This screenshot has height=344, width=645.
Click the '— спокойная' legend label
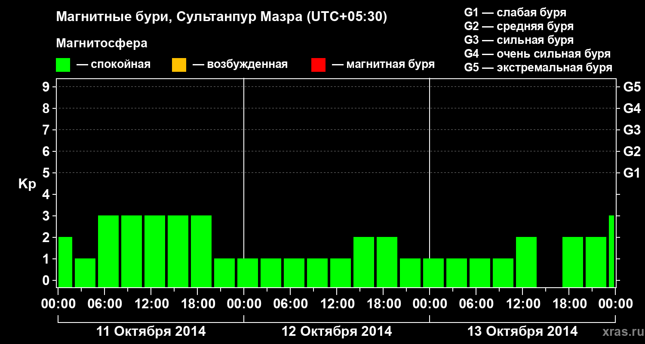(x=114, y=65)
